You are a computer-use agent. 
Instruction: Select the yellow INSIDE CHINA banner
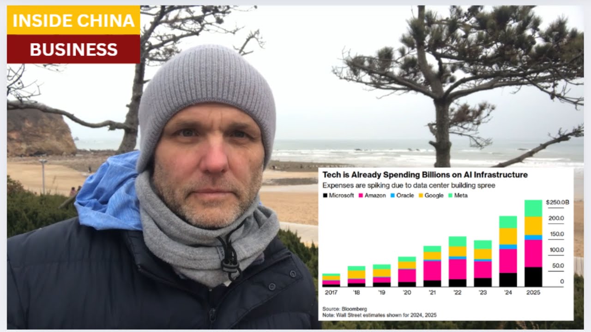73,20
